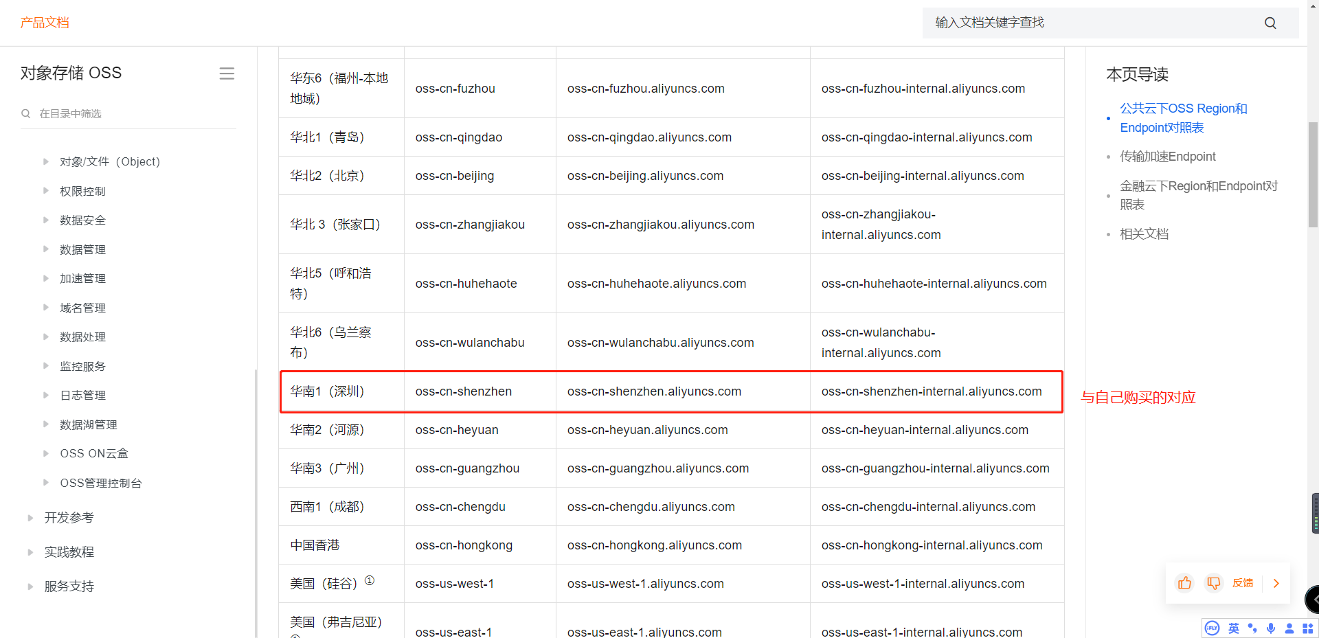Select 华北2（北京）region cell
The height and width of the screenshot is (638, 1319).
pyautogui.click(x=341, y=176)
